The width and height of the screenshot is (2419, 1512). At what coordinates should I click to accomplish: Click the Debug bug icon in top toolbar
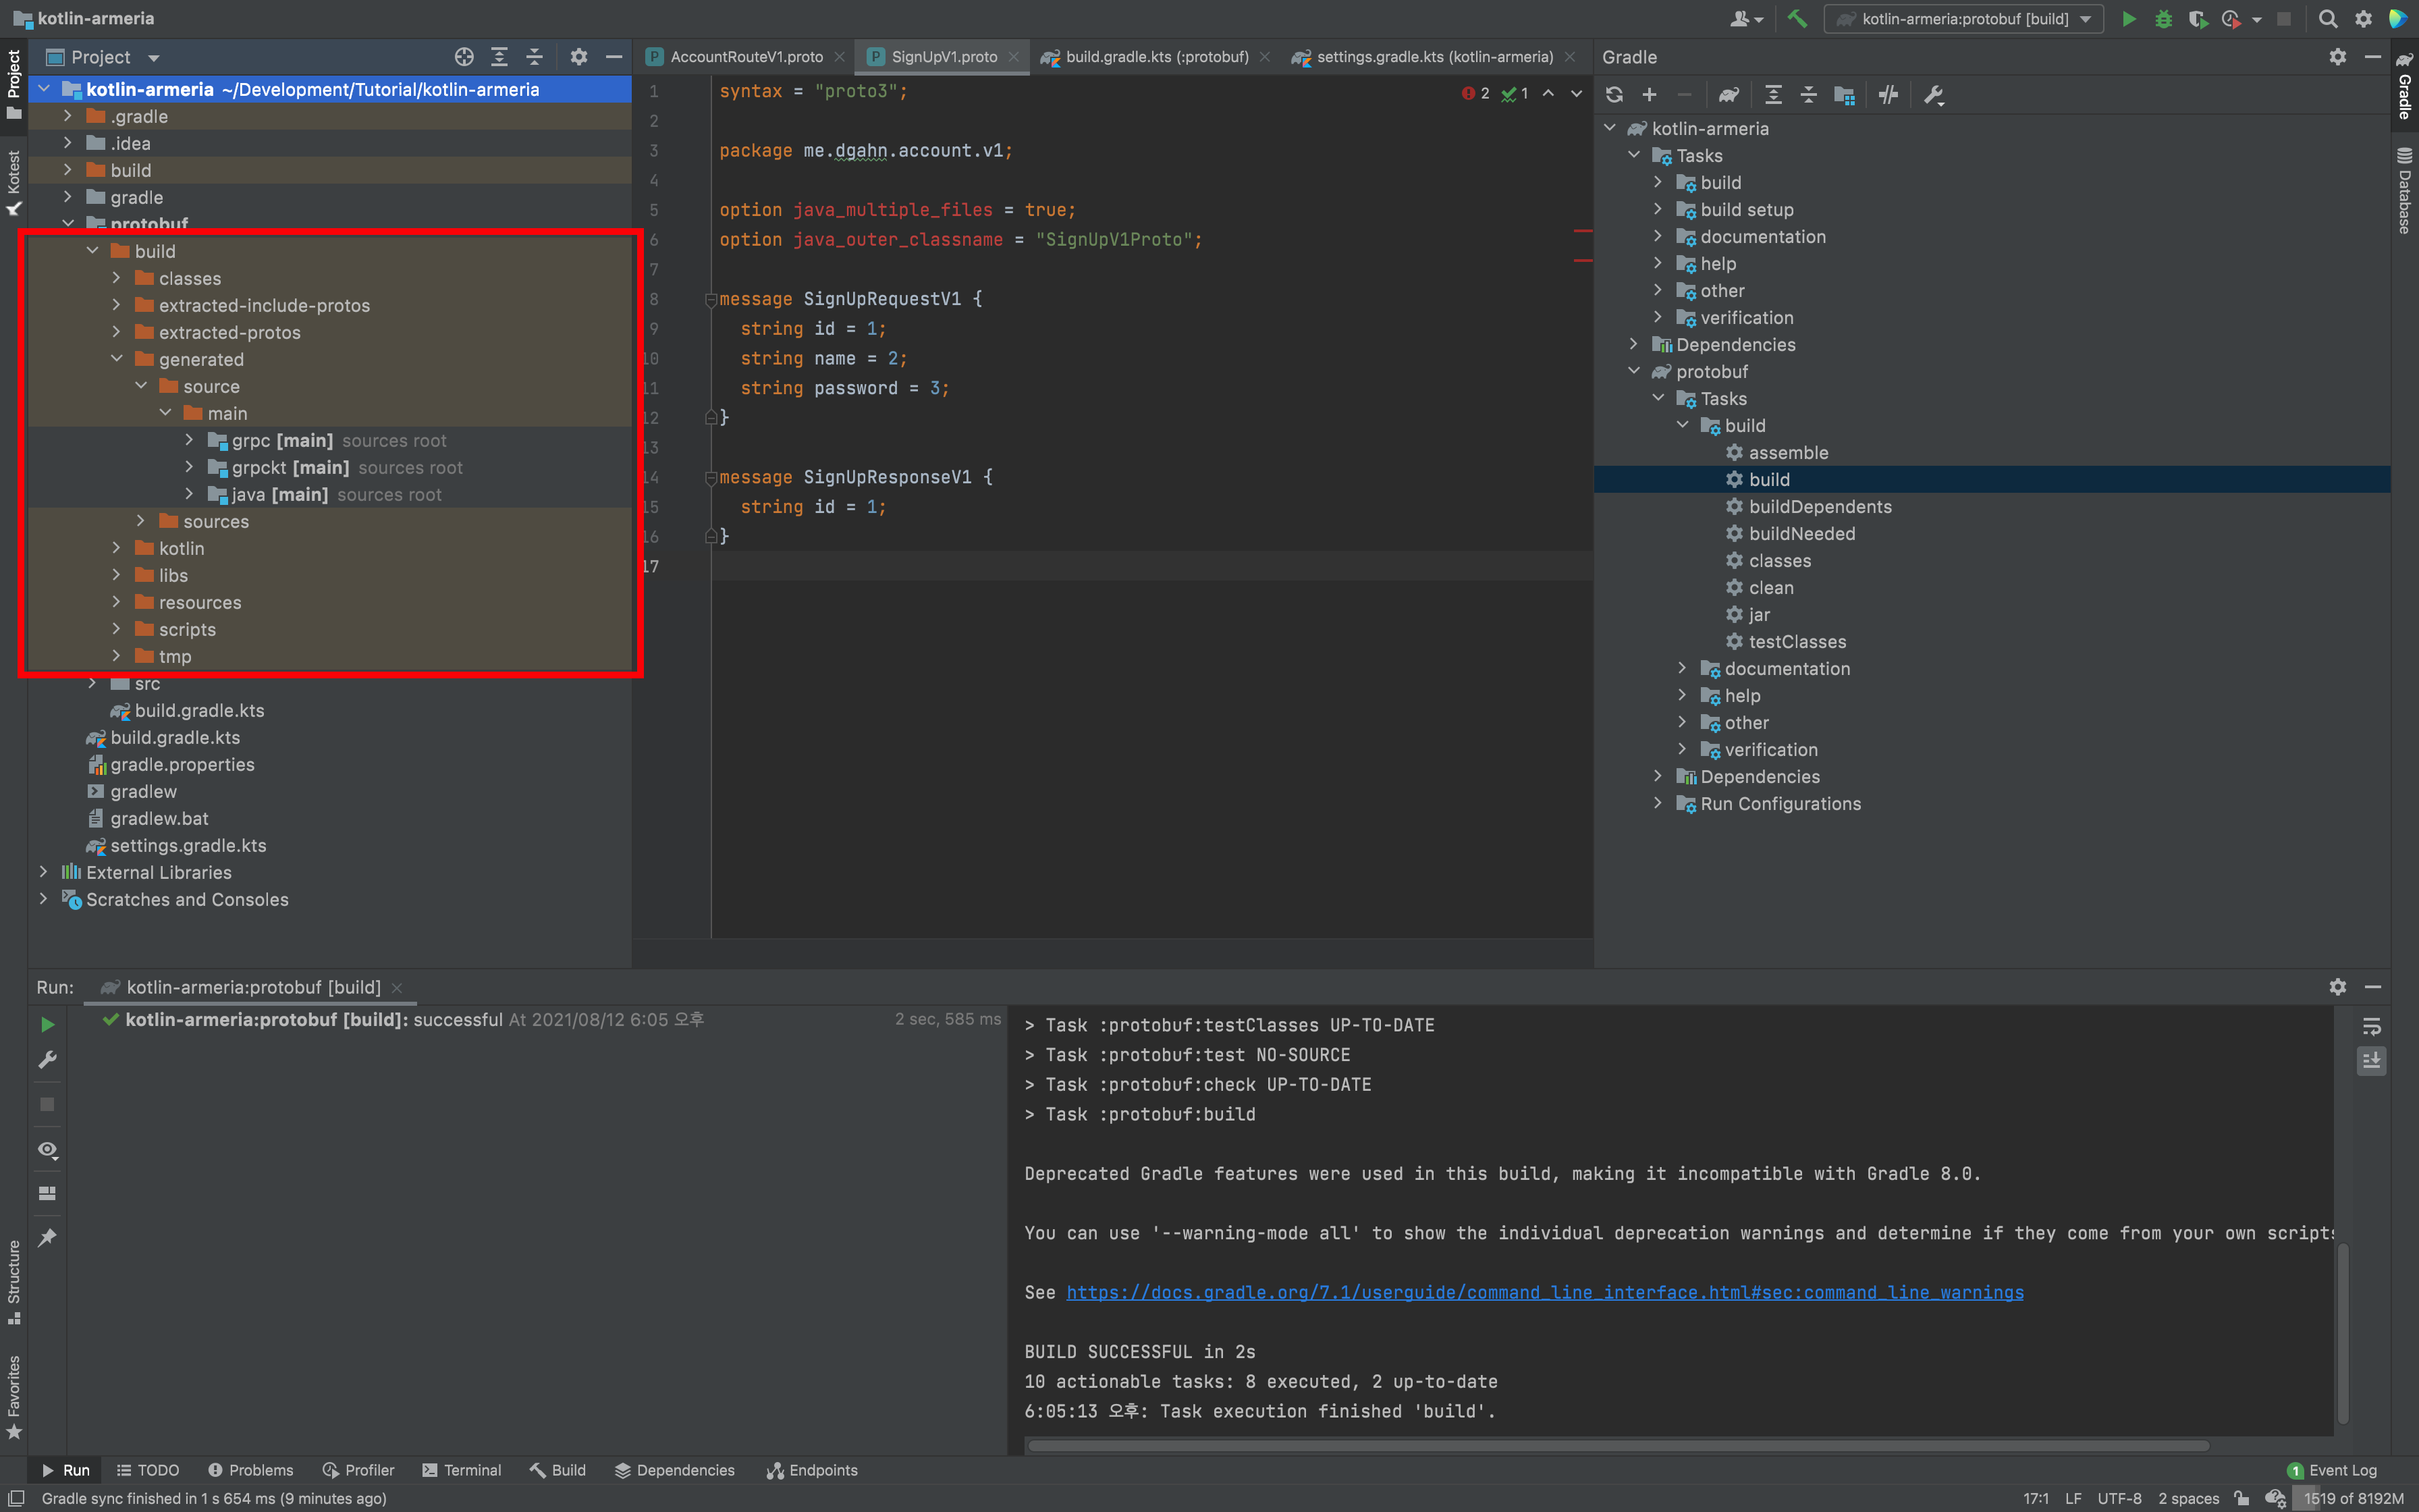[x=2163, y=19]
